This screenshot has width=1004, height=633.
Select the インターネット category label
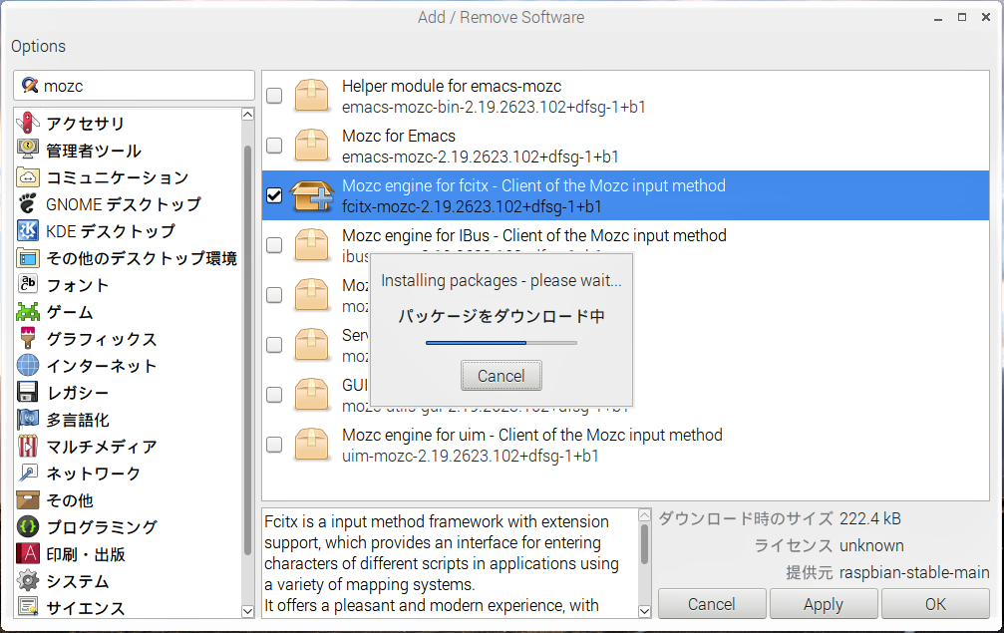pos(102,366)
